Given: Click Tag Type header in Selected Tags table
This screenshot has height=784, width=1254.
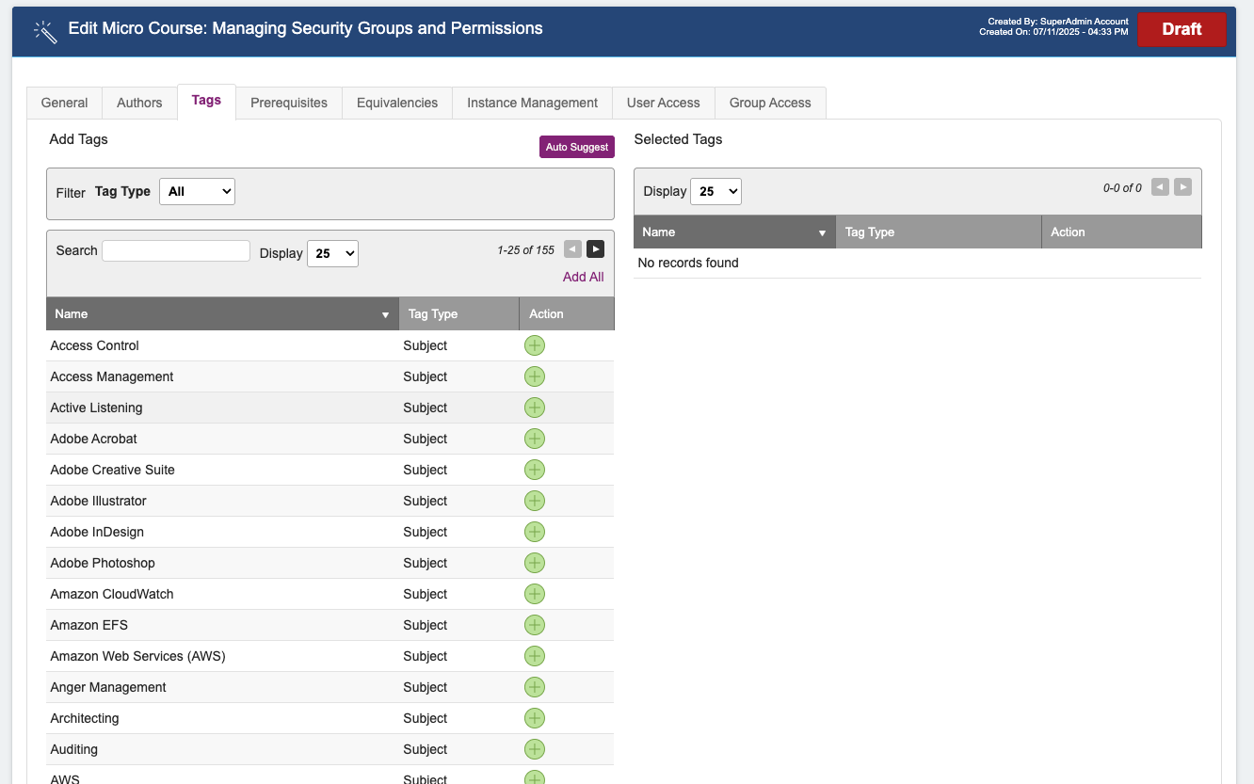Looking at the screenshot, I should [x=939, y=232].
